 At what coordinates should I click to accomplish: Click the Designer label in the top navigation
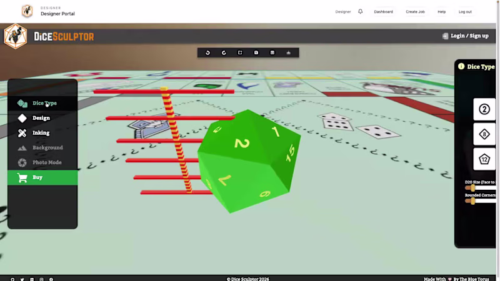(x=343, y=11)
